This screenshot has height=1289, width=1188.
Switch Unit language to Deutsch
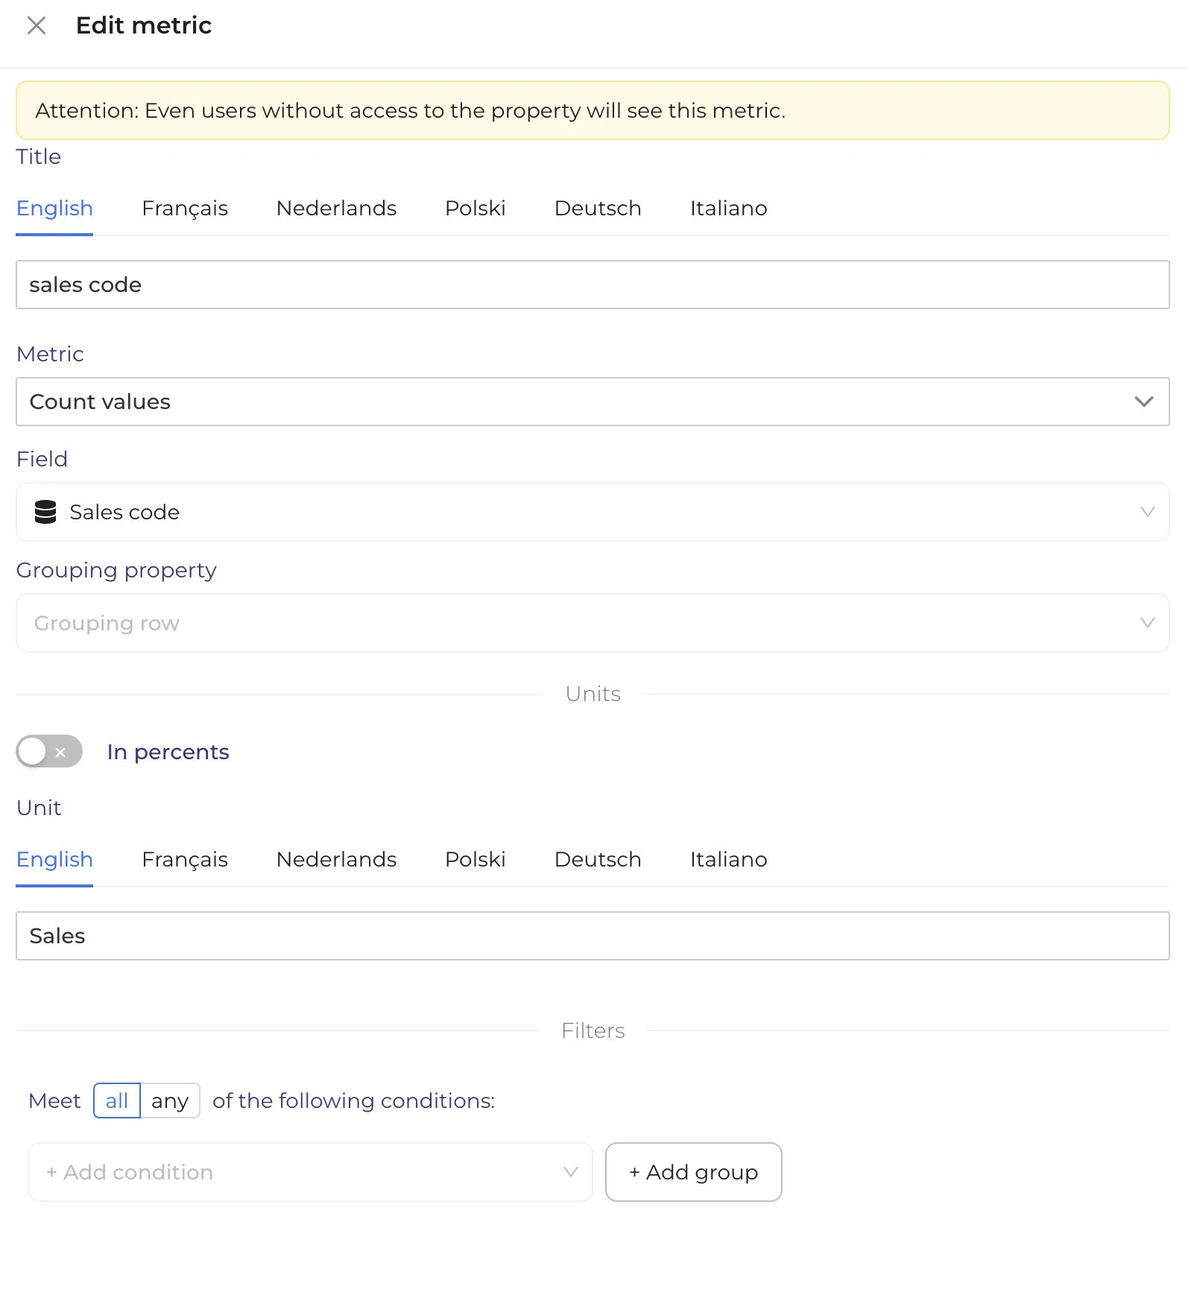pyautogui.click(x=598, y=859)
